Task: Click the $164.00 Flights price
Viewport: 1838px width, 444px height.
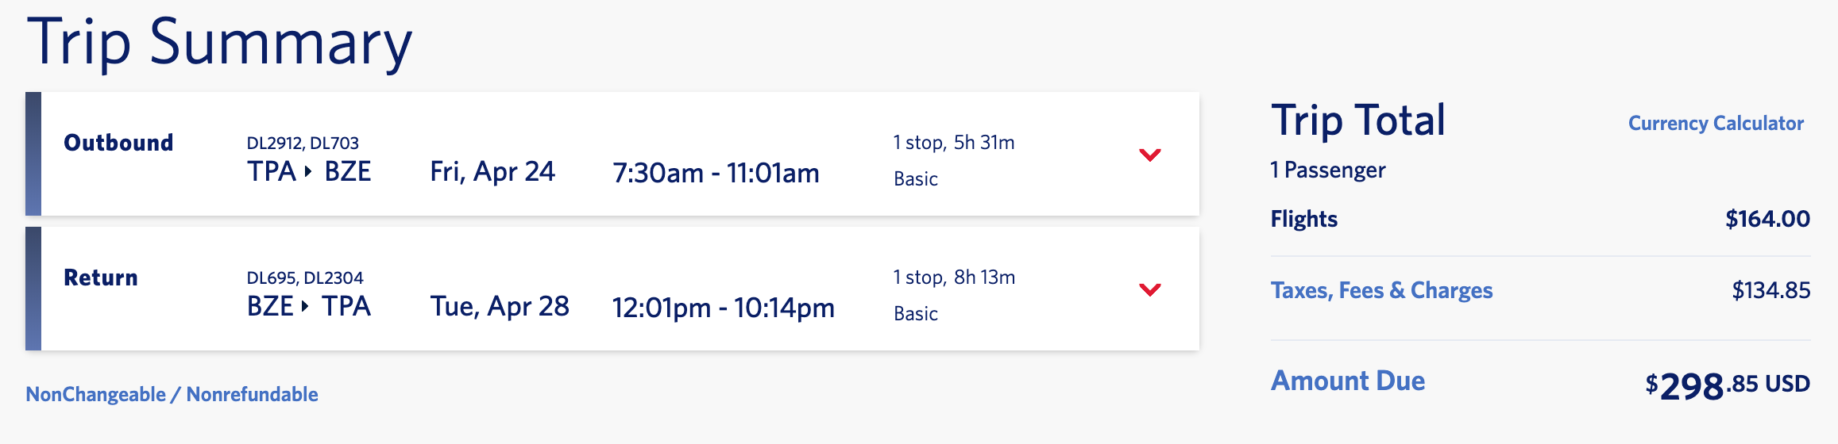Action: pyautogui.click(x=1767, y=219)
